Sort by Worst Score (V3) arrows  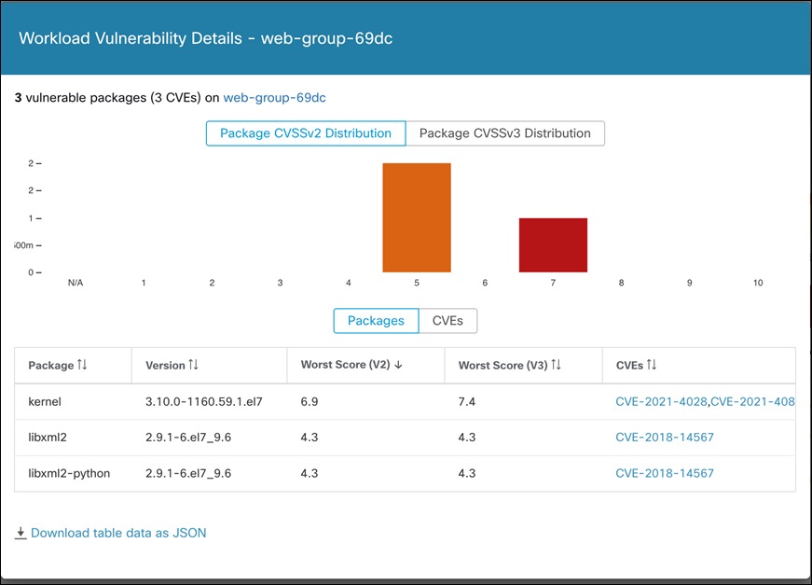point(556,365)
